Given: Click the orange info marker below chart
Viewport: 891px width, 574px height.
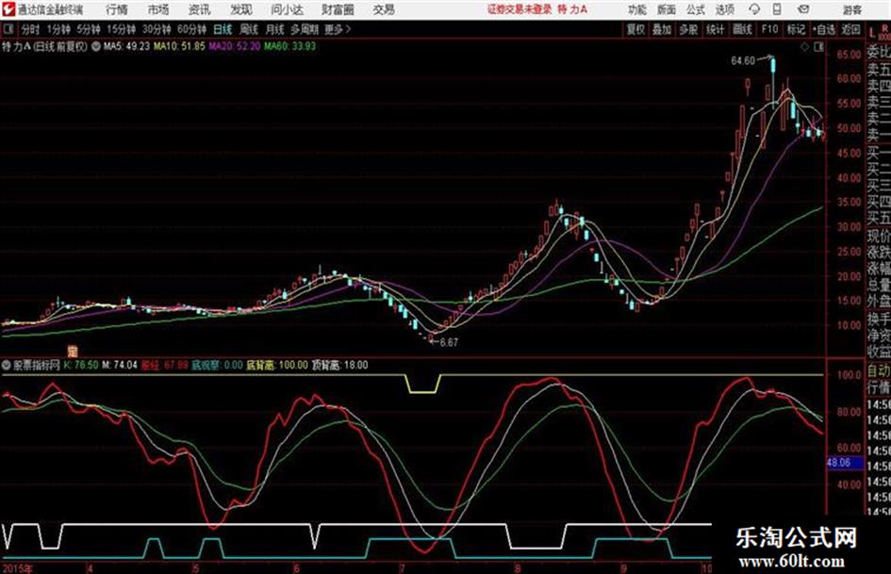Looking at the screenshot, I should pos(73,351).
